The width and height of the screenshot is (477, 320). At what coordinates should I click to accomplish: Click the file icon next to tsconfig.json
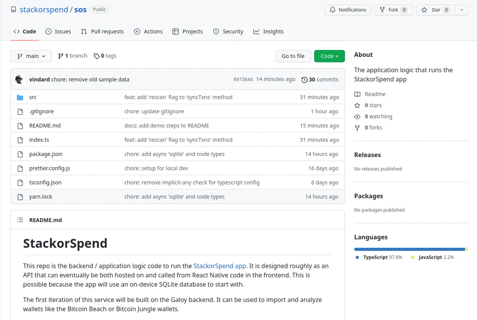tap(20, 183)
